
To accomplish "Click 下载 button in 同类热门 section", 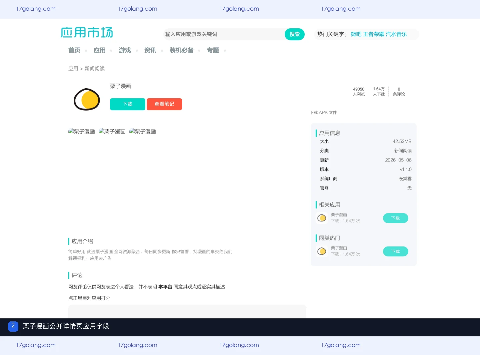I will (396, 251).
